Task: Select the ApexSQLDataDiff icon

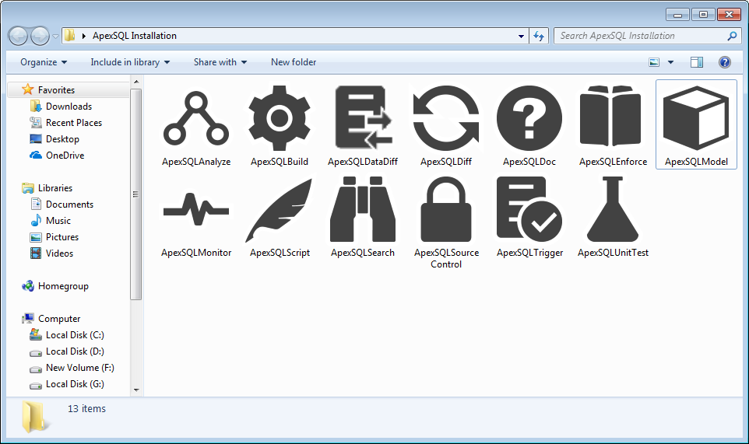Action: pyautogui.click(x=363, y=117)
